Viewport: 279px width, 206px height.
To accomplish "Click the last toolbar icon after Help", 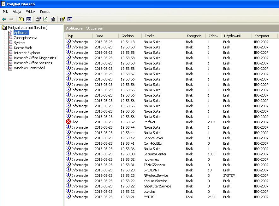I will click(x=70, y=19).
